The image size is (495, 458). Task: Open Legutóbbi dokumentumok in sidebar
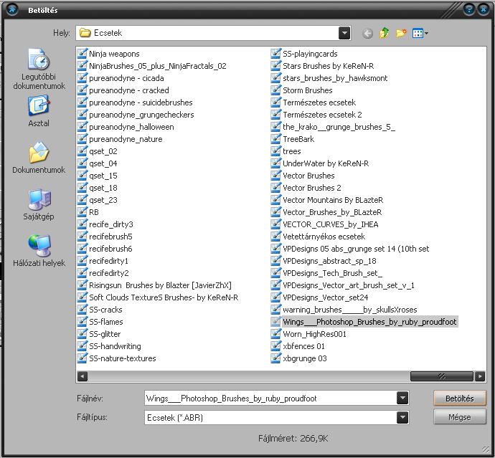click(x=39, y=70)
